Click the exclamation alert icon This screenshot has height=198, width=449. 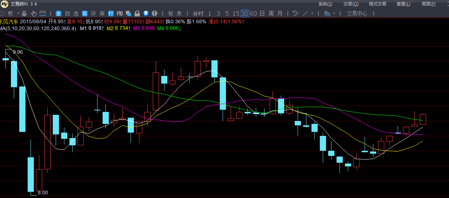click(x=155, y=13)
